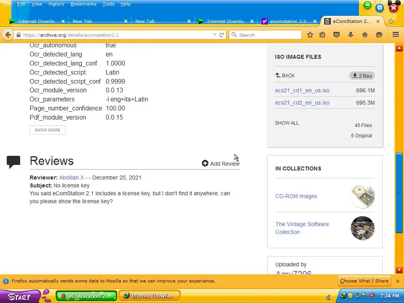404x303 pixels.
Task: Click the padlock site identity icon
Action: pos(18,35)
